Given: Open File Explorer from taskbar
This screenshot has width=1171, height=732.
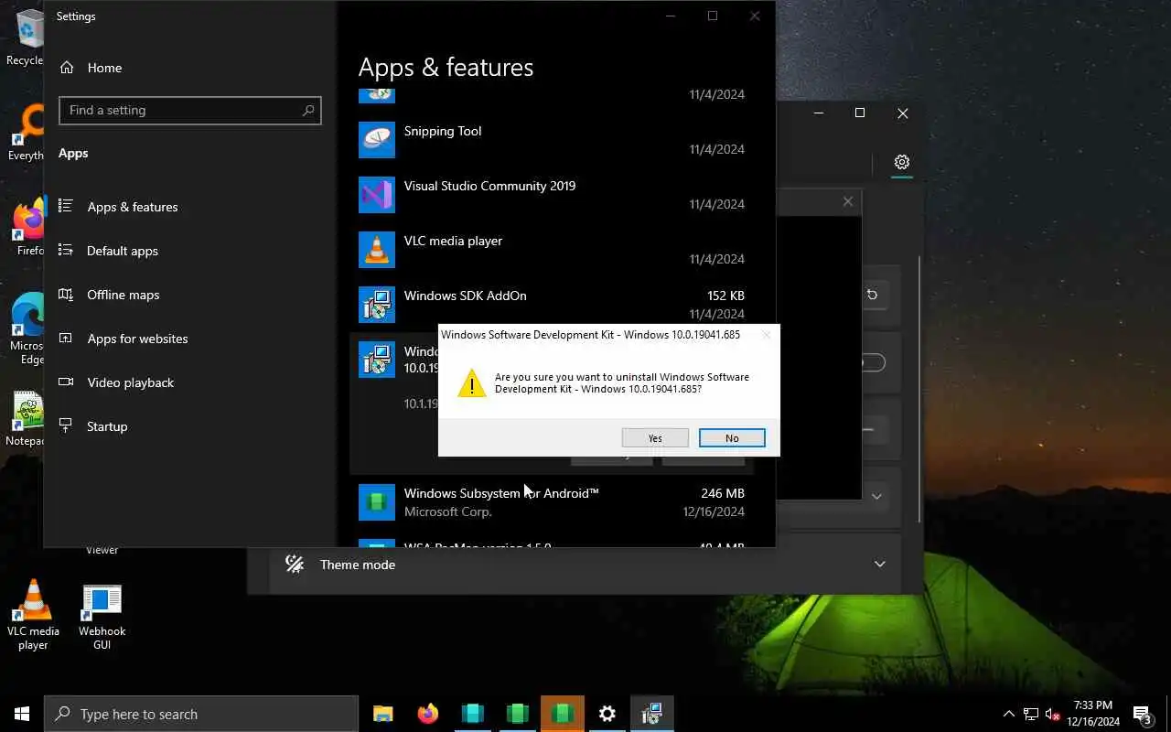Looking at the screenshot, I should [x=383, y=714].
